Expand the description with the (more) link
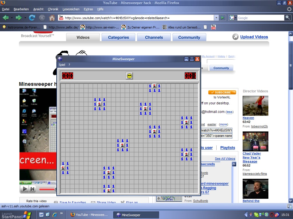293x219 pixels. point(223,124)
